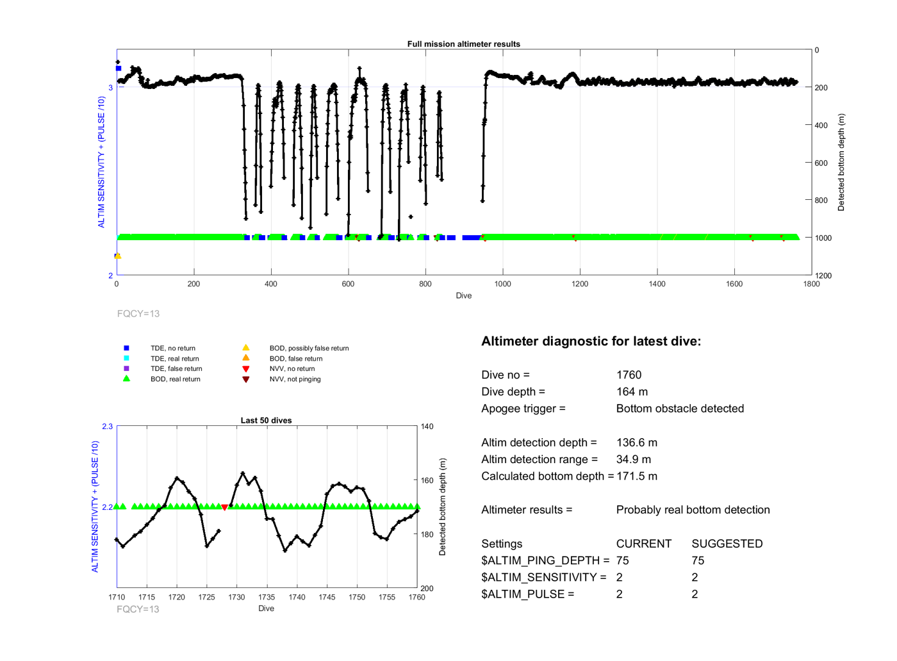Click the dive number value 1760 in the diagnostics panel
The width and height of the screenshot is (897, 661).
[629, 375]
